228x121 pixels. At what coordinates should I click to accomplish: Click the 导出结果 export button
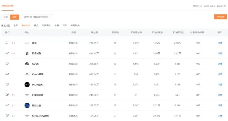tap(220, 17)
